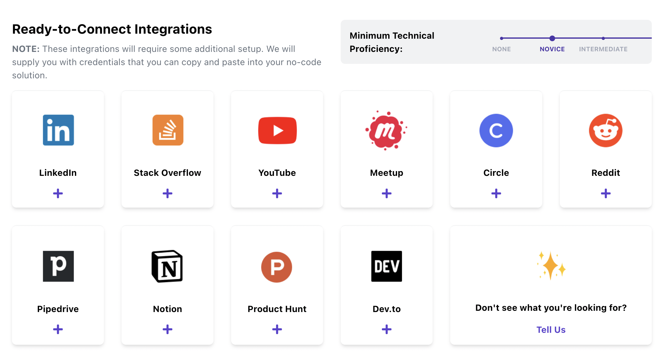Add the Product Hunt integration with plus
The height and width of the screenshot is (363, 665).
(277, 329)
